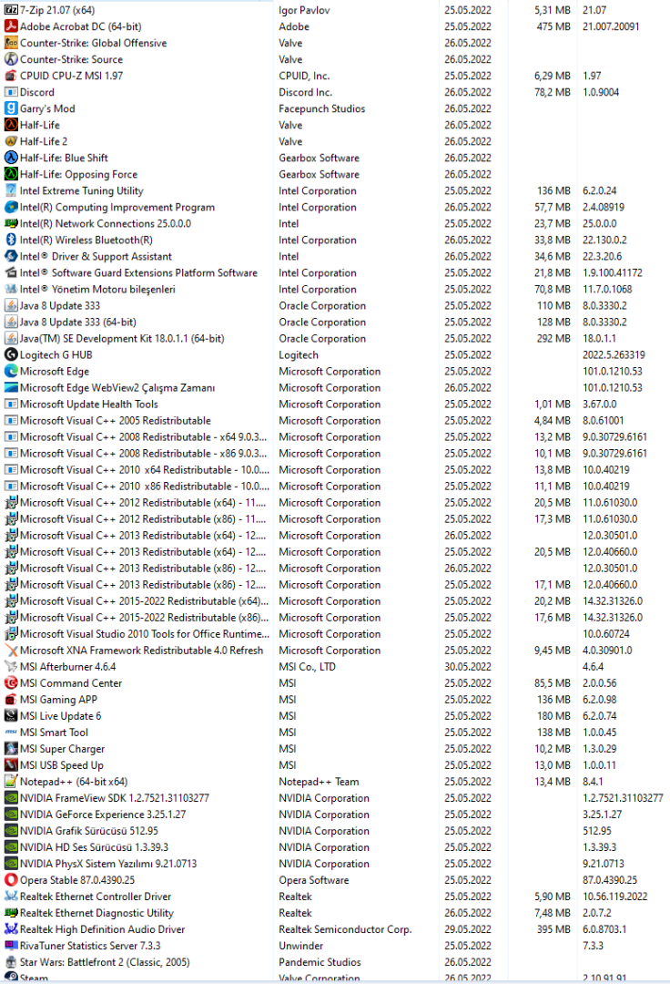Click the Intel Driver & Support Assistant icon

point(11,256)
